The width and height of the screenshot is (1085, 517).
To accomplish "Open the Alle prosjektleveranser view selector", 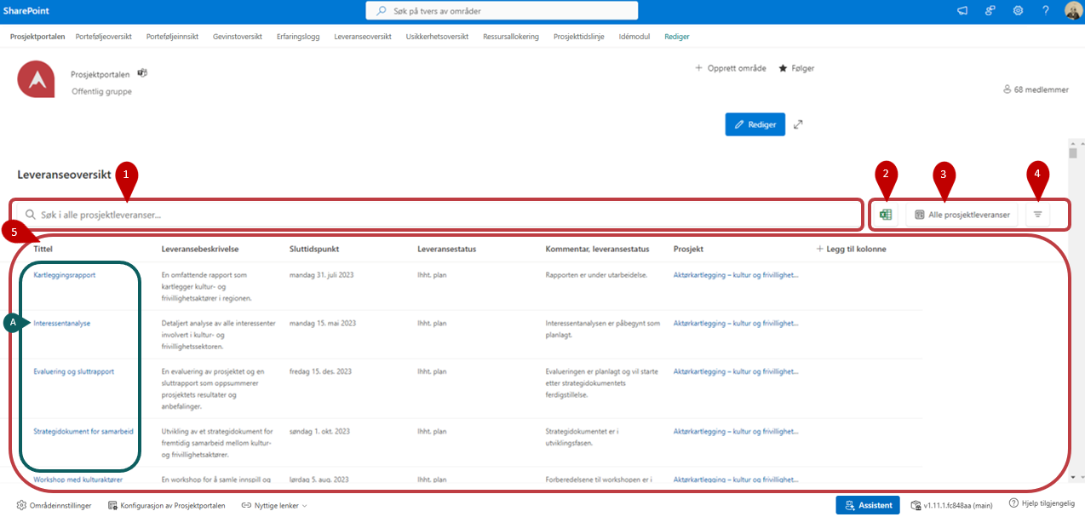I will (x=962, y=215).
